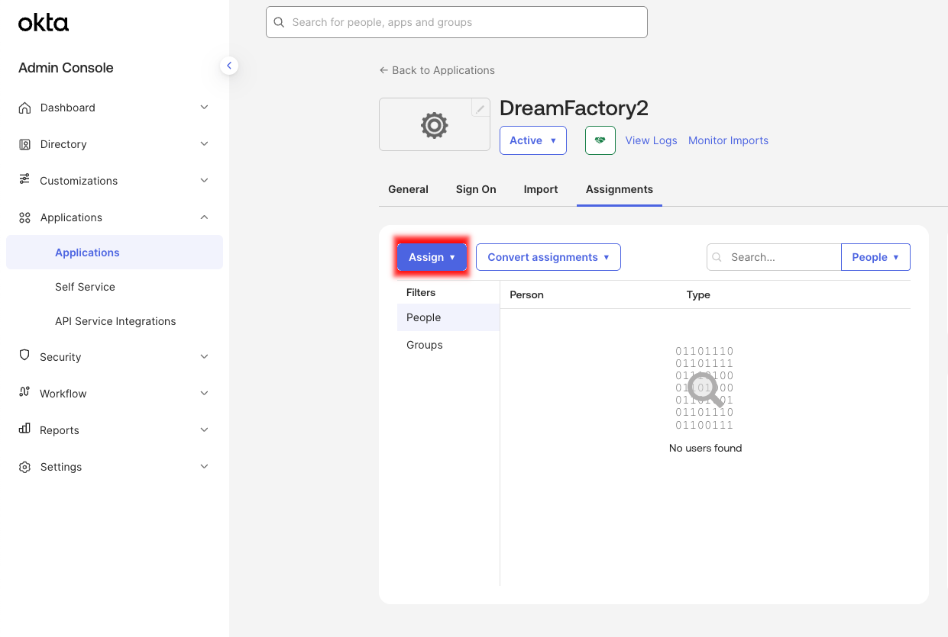Screen dimensions: 948x637
Task: Open the Import tab
Action: point(540,188)
